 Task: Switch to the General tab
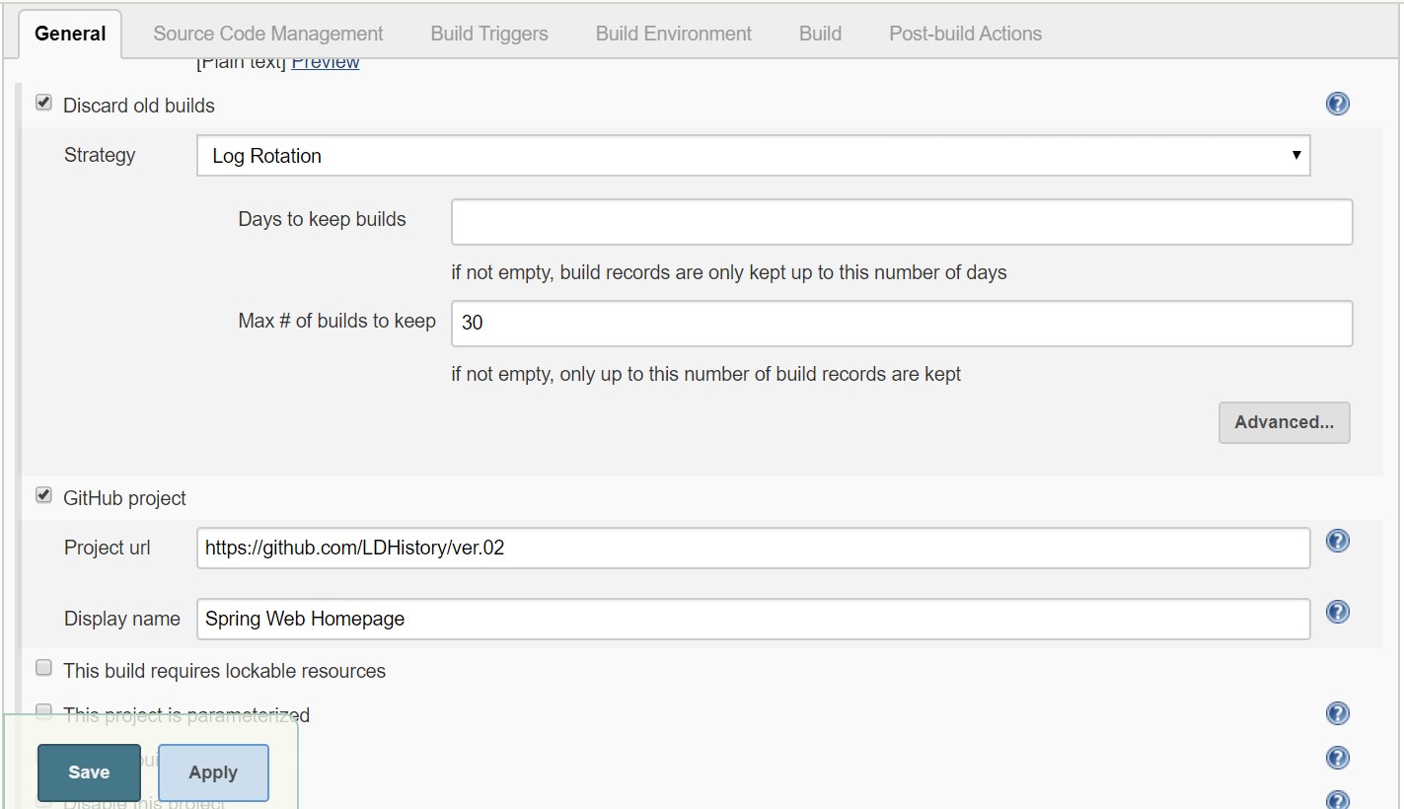pos(70,34)
